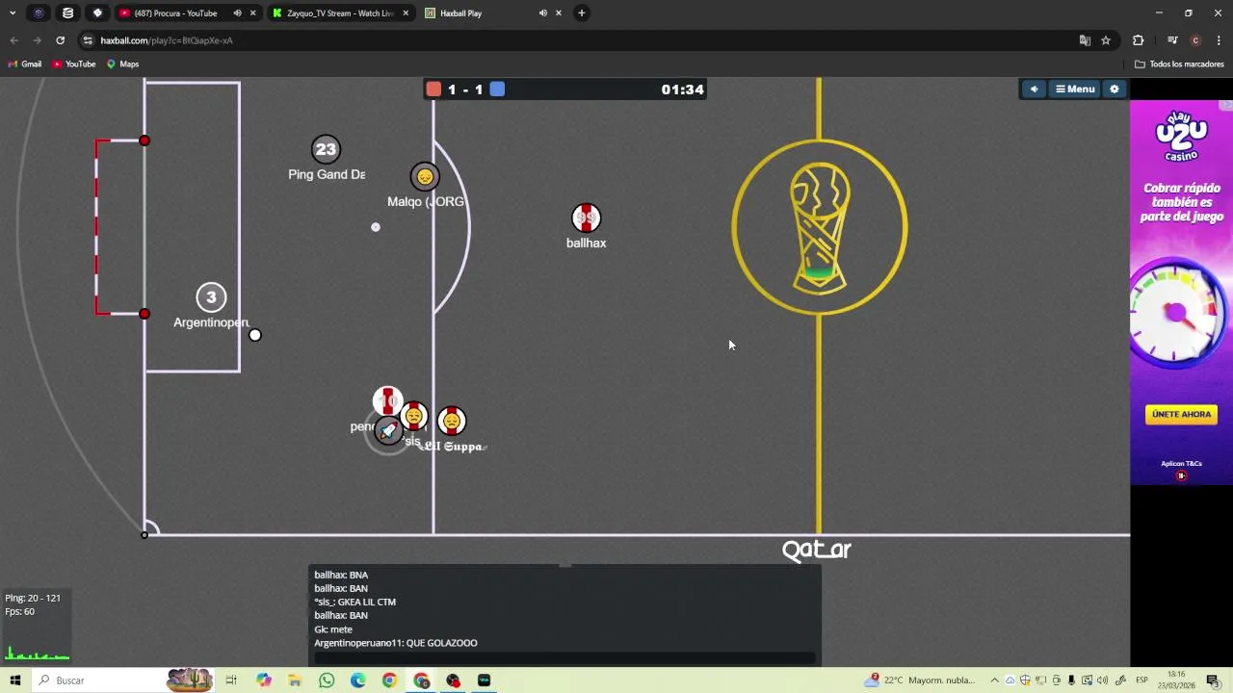1233x693 pixels.
Task: Open WhatsApp from taskbar
Action: pyautogui.click(x=327, y=680)
